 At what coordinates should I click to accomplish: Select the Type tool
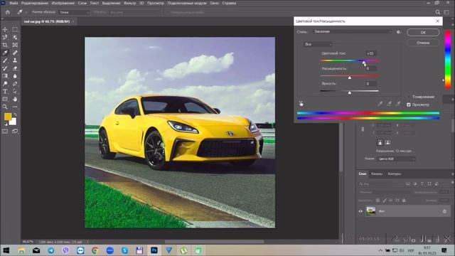coord(5,92)
